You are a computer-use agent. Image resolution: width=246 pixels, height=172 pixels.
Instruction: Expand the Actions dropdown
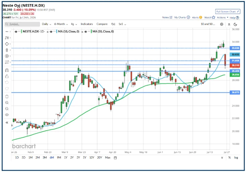[x=223, y=18]
